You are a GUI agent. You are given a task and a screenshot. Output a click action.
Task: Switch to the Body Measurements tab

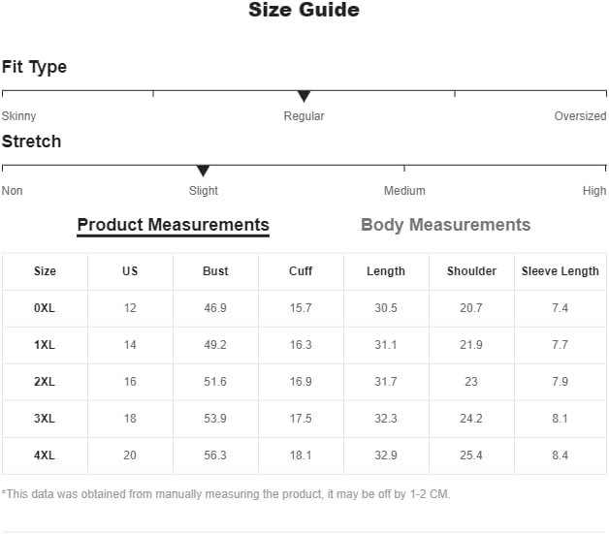pos(445,225)
